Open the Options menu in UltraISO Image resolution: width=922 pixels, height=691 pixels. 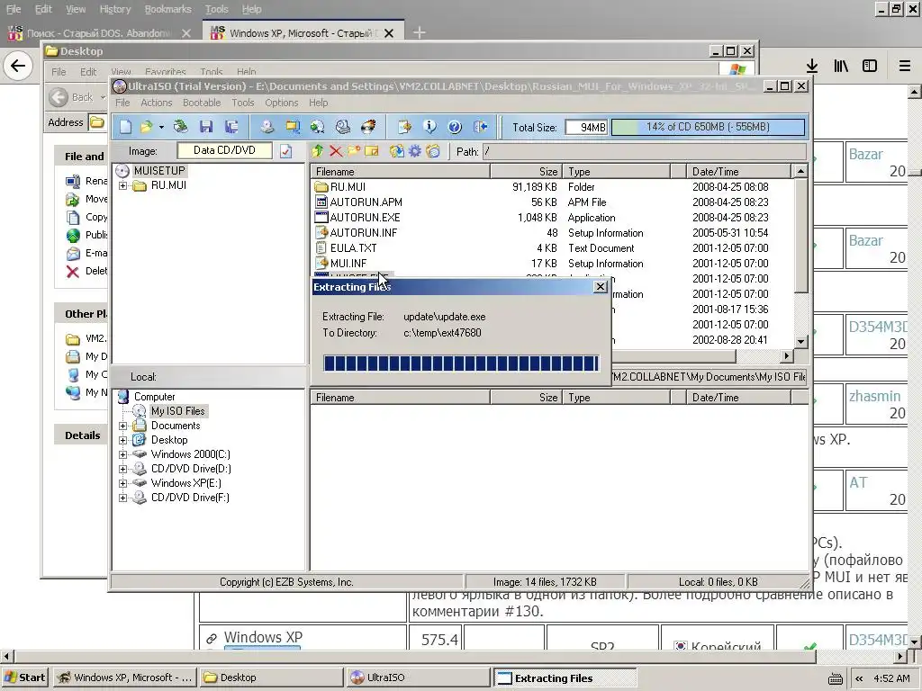pos(282,103)
